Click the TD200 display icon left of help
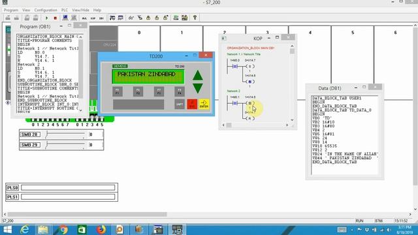Viewport: 418px width, 235px height. 184,18
